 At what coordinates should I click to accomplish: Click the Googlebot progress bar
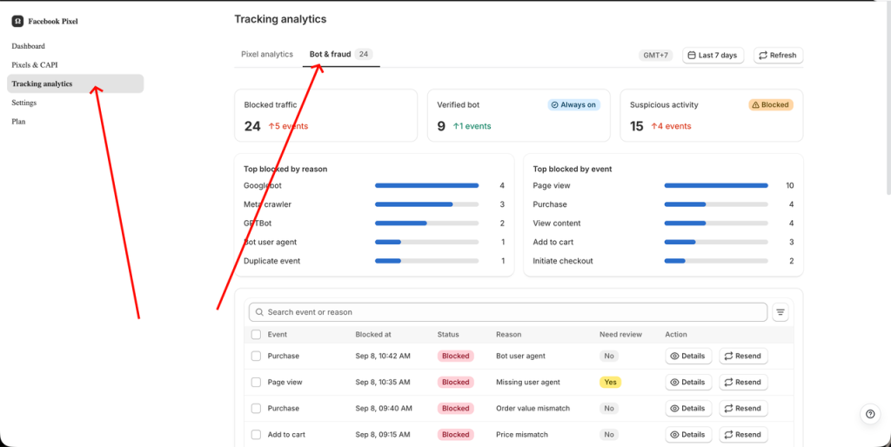426,186
